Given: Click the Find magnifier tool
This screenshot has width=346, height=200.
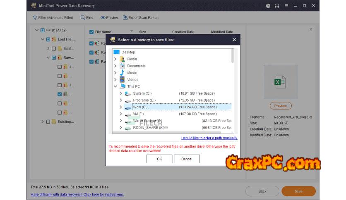Looking at the screenshot, I should click(x=87, y=18).
